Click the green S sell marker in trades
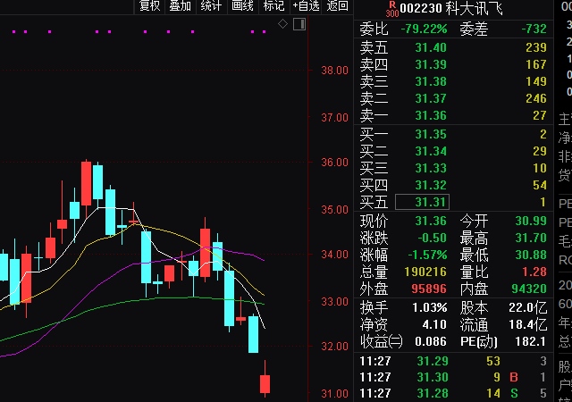Image resolution: width=572 pixels, height=402 pixels. 514,394
